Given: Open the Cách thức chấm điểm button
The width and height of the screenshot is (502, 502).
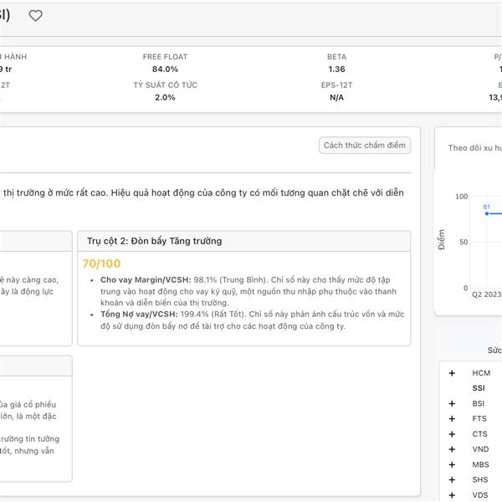Looking at the screenshot, I should (x=365, y=146).
